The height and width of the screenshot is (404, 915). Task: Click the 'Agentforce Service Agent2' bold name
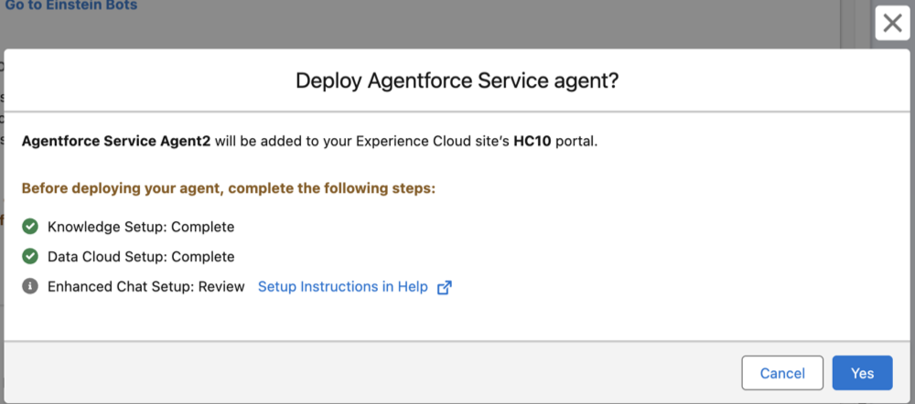116,143
